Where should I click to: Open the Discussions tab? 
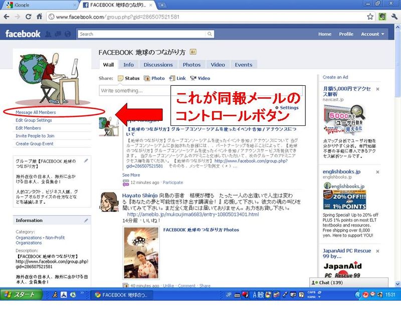pyautogui.click(x=158, y=65)
